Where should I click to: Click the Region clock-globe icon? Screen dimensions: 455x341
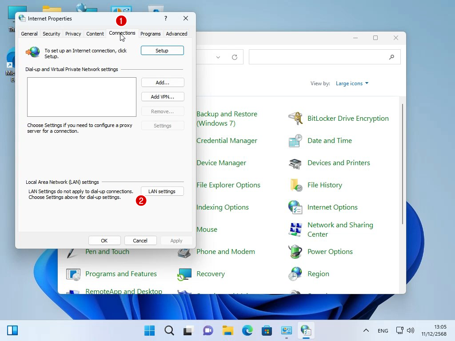(x=295, y=274)
